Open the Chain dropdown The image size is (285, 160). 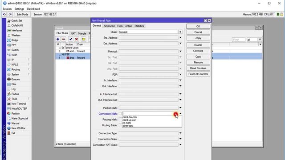[180, 32]
